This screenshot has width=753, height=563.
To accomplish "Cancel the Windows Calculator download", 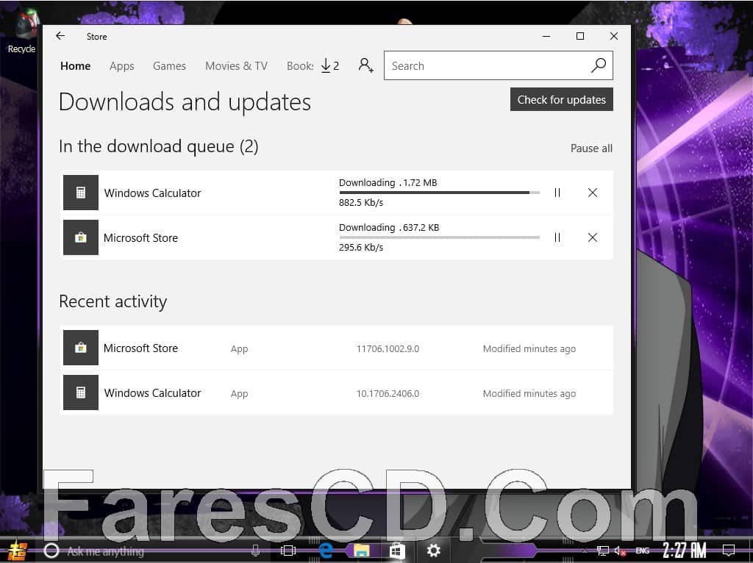I will coord(593,193).
